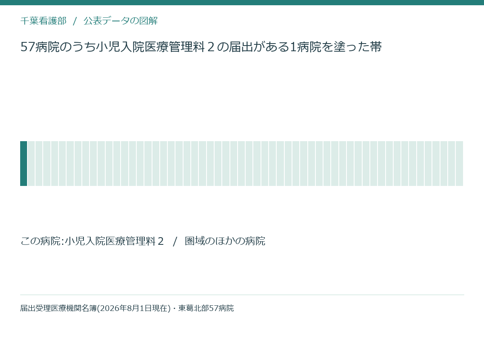Click the 千葉看護部 header text
Screen dimensions: 484x363
43,21
